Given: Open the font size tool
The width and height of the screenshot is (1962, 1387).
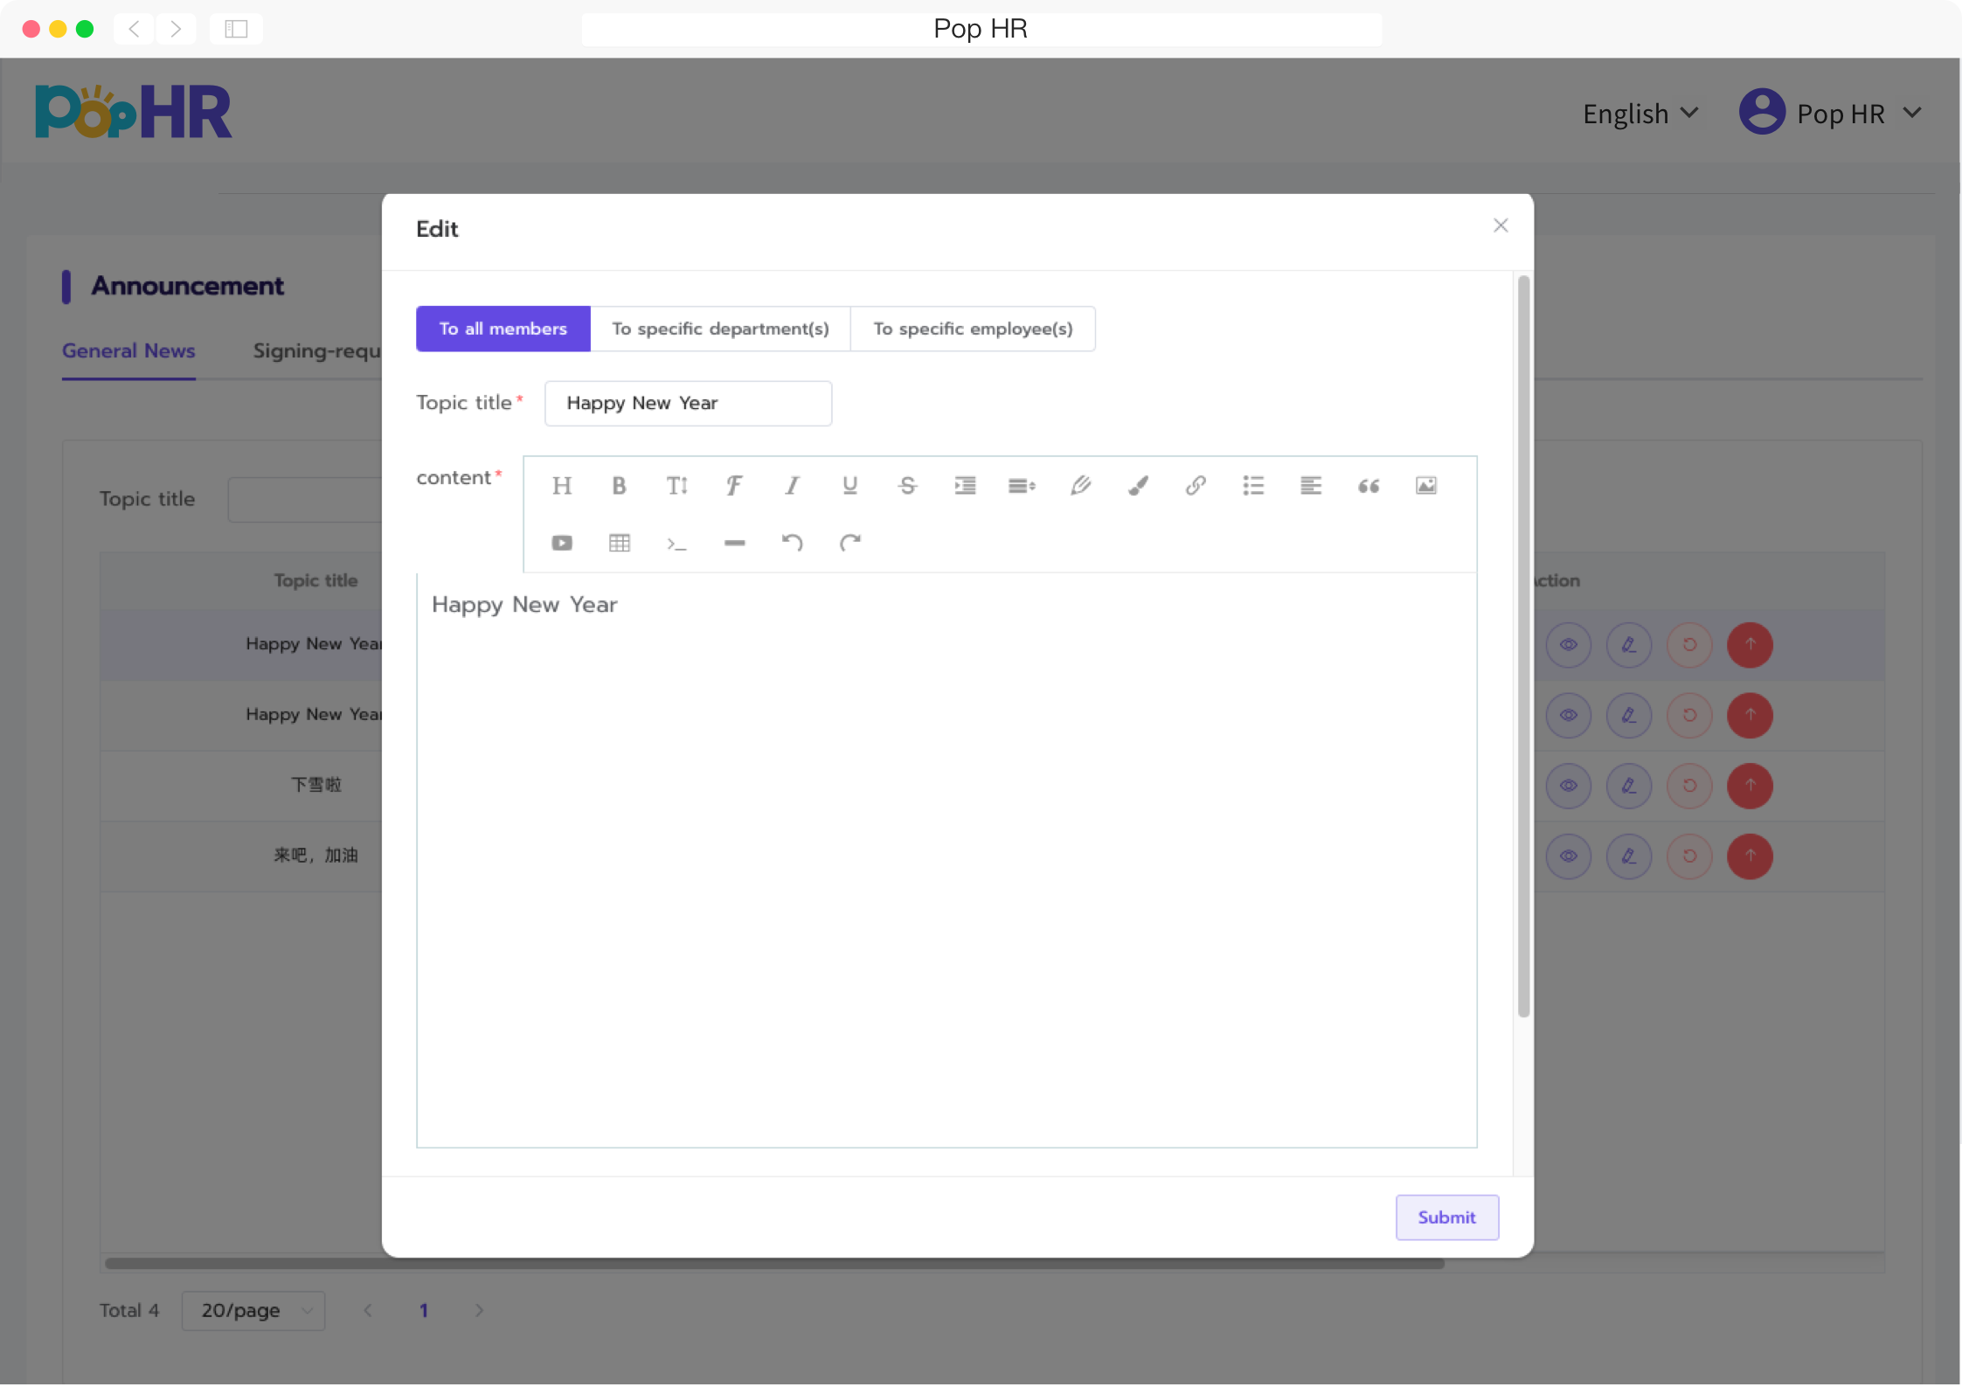Looking at the screenshot, I should coord(676,486).
